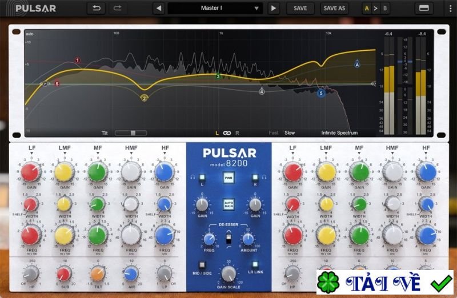Image resolution: width=457 pixels, height=298 pixels.
Task: Click the left channel yellow LMF GAIN knob
Action: click(x=64, y=172)
